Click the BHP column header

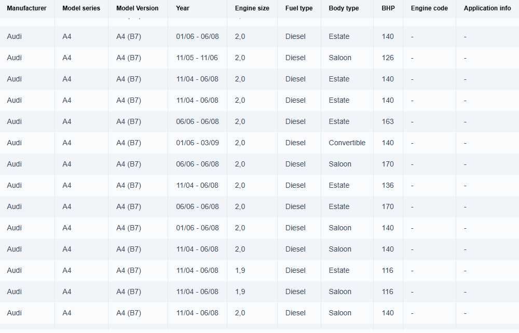[x=388, y=8]
